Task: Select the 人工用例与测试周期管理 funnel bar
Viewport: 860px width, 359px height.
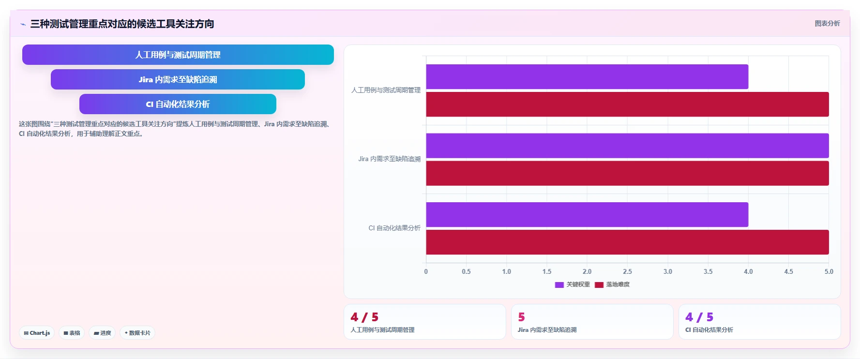Action: coord(178,55)
